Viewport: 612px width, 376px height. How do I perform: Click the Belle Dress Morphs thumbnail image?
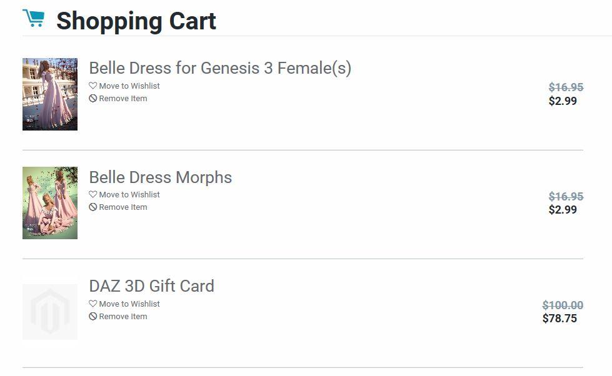(x=50, y=203)
